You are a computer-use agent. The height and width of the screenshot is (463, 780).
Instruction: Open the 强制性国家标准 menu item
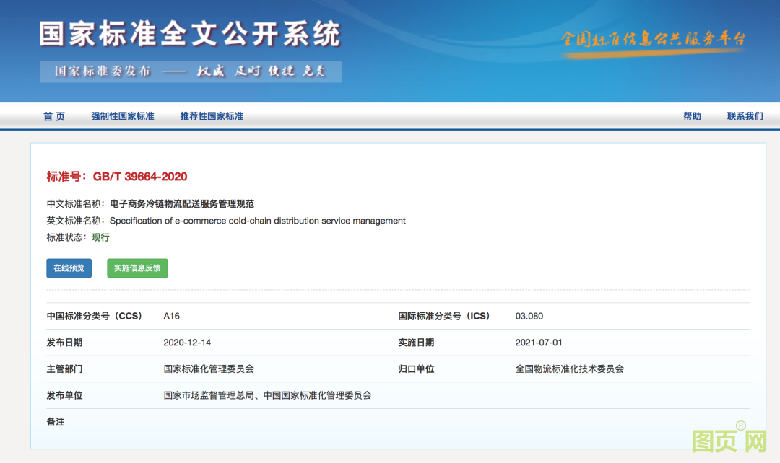tap(122, 116)
